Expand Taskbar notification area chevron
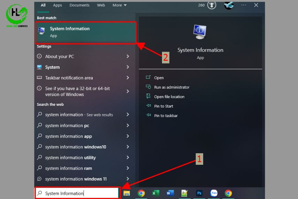The width and height of the screenshot is (298, 199). click(x=128, y=78)
